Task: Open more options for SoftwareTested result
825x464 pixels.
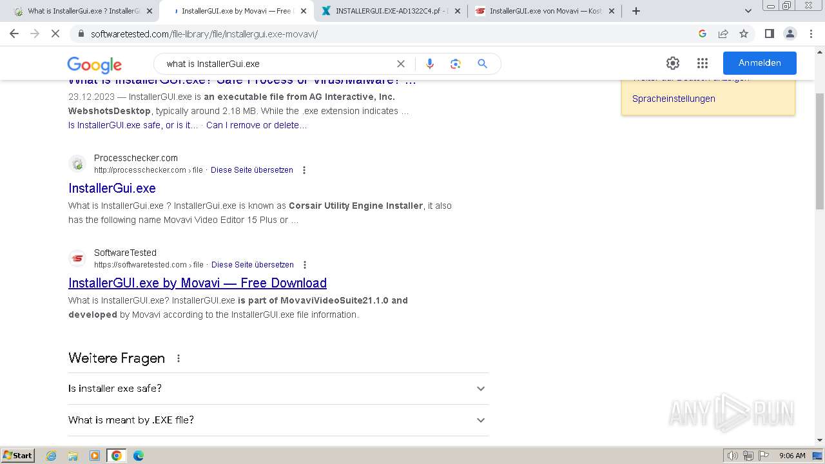Action: tap(305, 265)
